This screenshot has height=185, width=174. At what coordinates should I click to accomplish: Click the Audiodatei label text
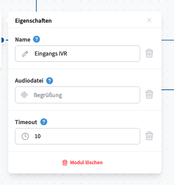[29, 81]
